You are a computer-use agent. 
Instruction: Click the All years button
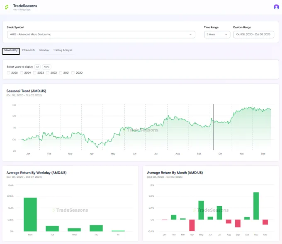(x=37, y=67)
